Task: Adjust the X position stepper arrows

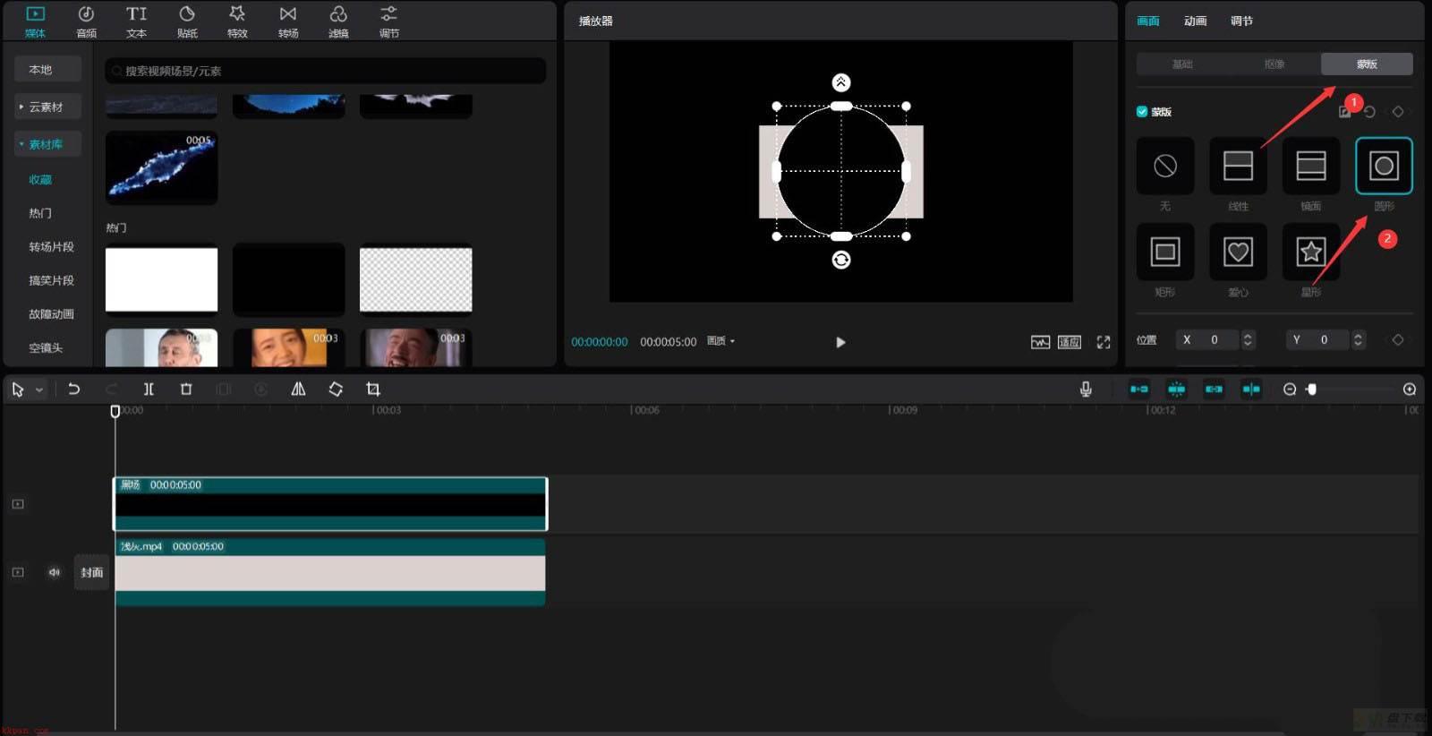Action: tap(1248, 339)
